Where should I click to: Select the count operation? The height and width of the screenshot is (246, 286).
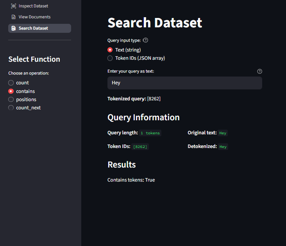point(11,83)
